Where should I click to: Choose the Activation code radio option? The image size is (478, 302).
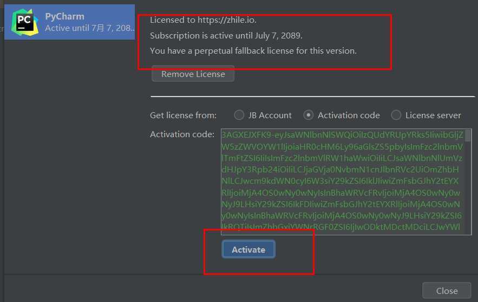(308, 115)
